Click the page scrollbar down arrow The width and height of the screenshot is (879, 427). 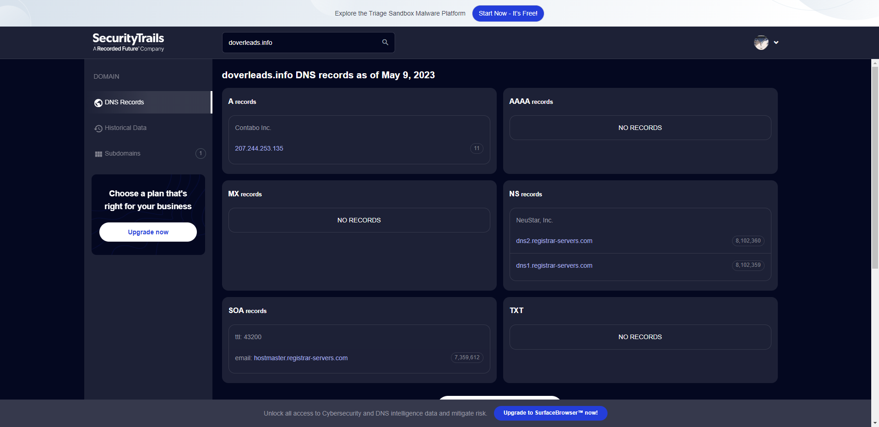coord(875,423)
